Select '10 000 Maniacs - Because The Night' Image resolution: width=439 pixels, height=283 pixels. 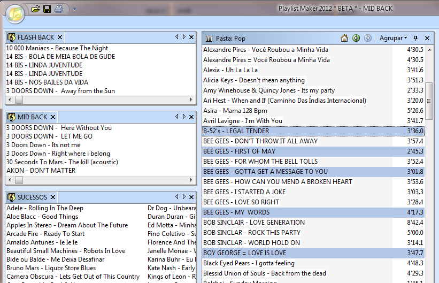pos(57,48)
